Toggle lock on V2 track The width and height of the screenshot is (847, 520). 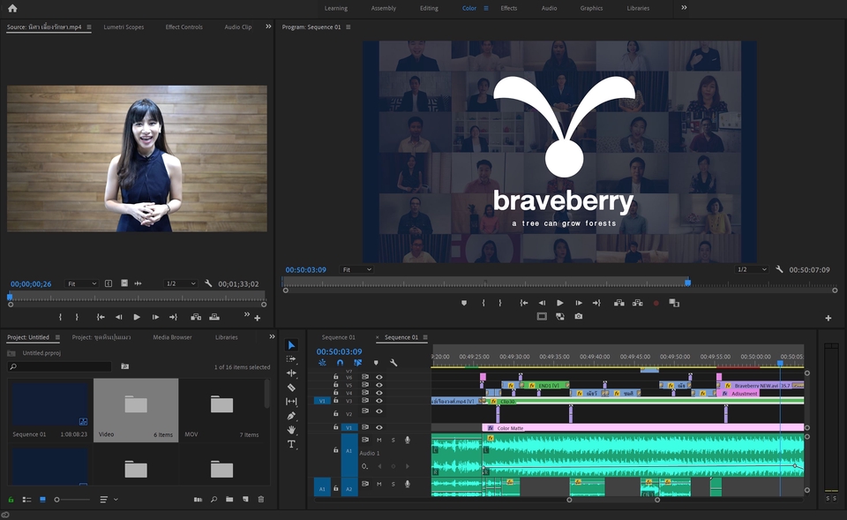pos(335,411)
